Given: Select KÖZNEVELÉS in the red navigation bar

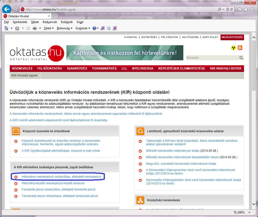Looking at the screenshot, I should point(22,68).
